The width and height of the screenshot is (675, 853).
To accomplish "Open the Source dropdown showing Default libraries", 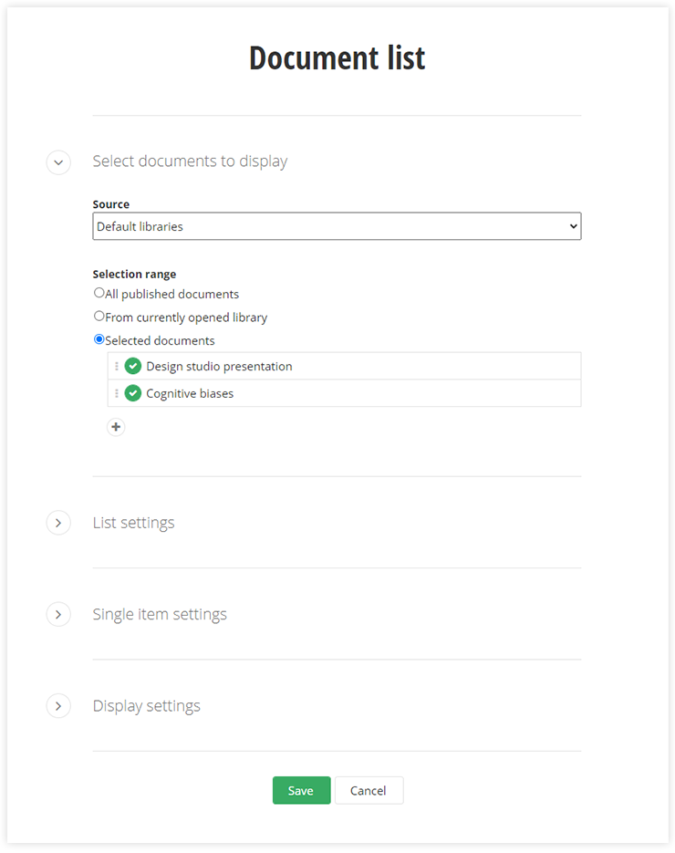I will tap(337, 226).
